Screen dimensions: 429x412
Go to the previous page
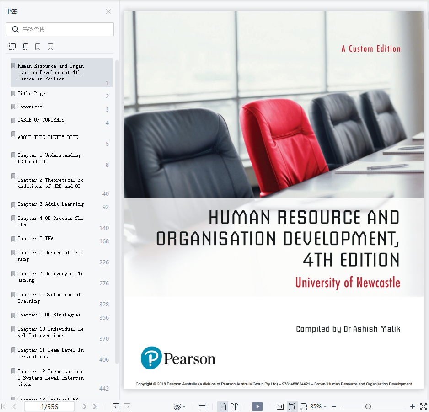click(14, 407)
